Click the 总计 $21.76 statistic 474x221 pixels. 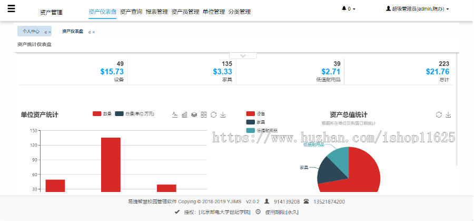pyautogui.click(x=438, y=72)
